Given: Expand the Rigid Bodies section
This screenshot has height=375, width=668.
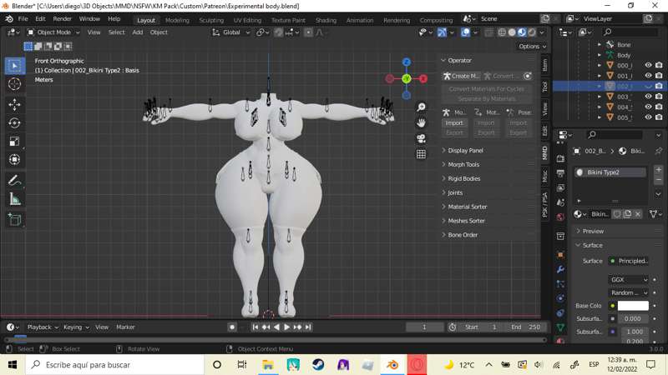Looking at the screenshot, I should pos(464,178).
